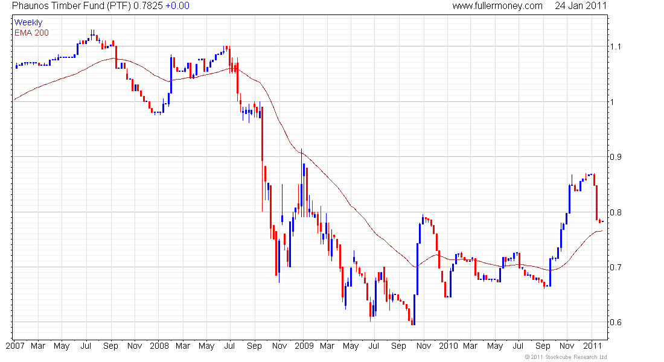Screen dimensions: 664x362
Task: Select the Weekly legend label
Action: (x=28, y=22)
